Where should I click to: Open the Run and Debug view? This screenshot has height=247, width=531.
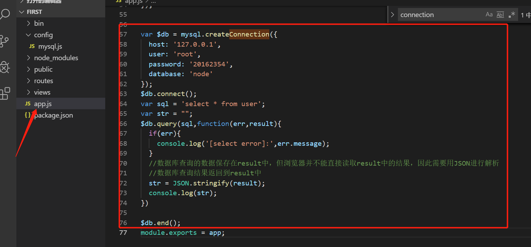tap(4, 67)
